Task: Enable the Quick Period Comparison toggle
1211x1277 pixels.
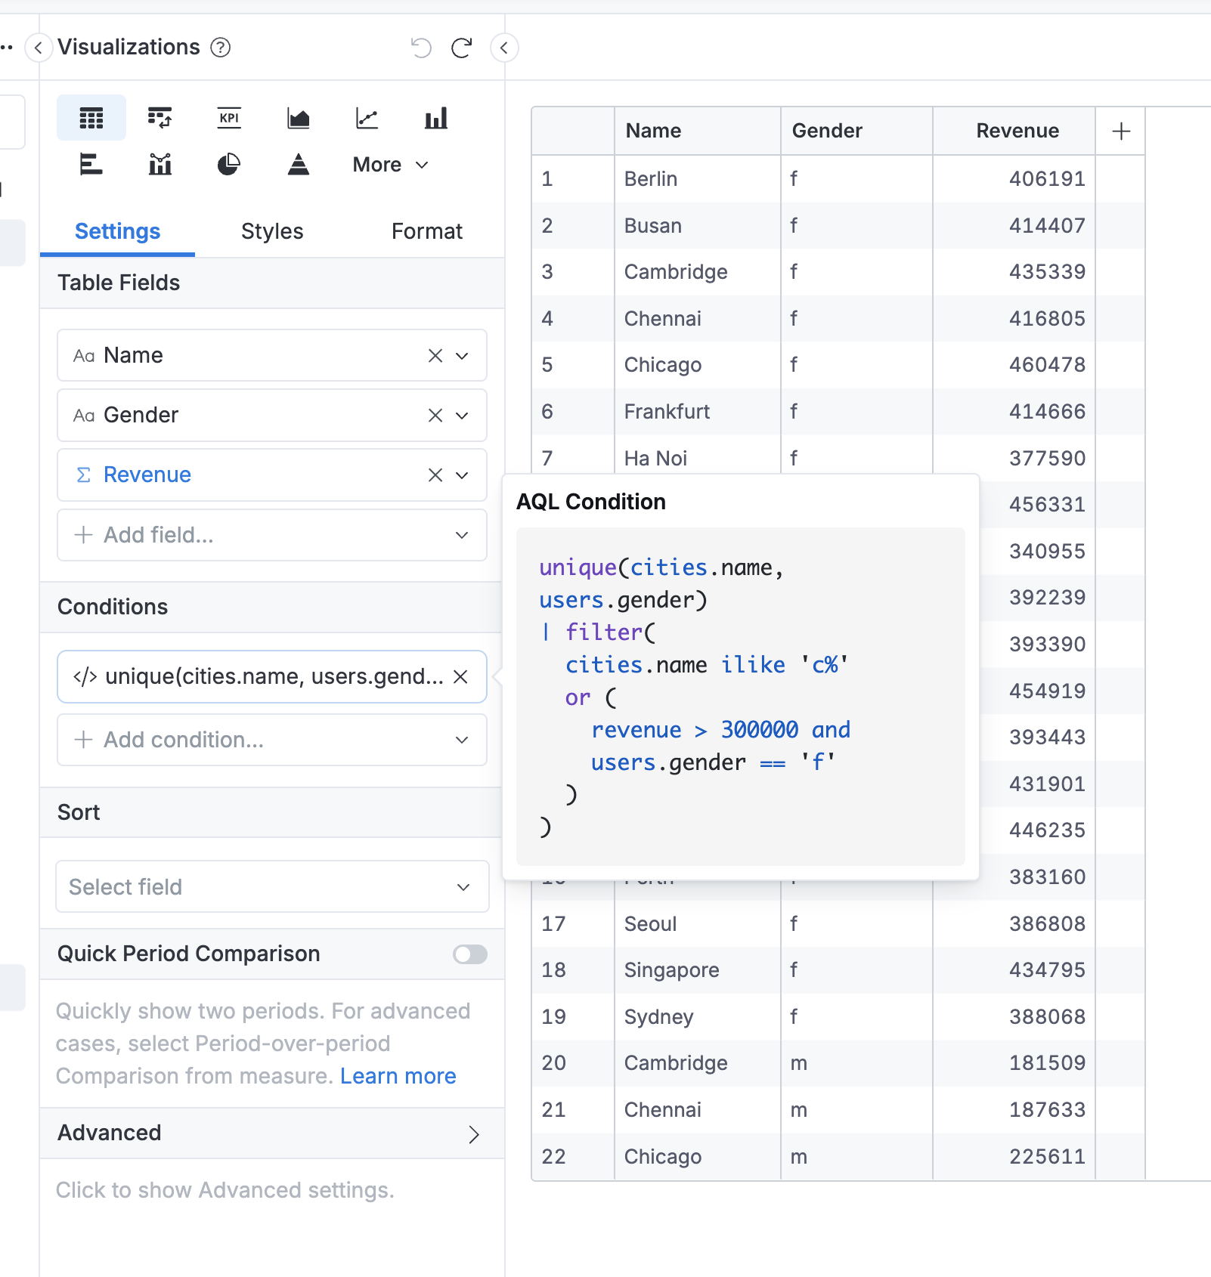Action: [x=469, y=954]
